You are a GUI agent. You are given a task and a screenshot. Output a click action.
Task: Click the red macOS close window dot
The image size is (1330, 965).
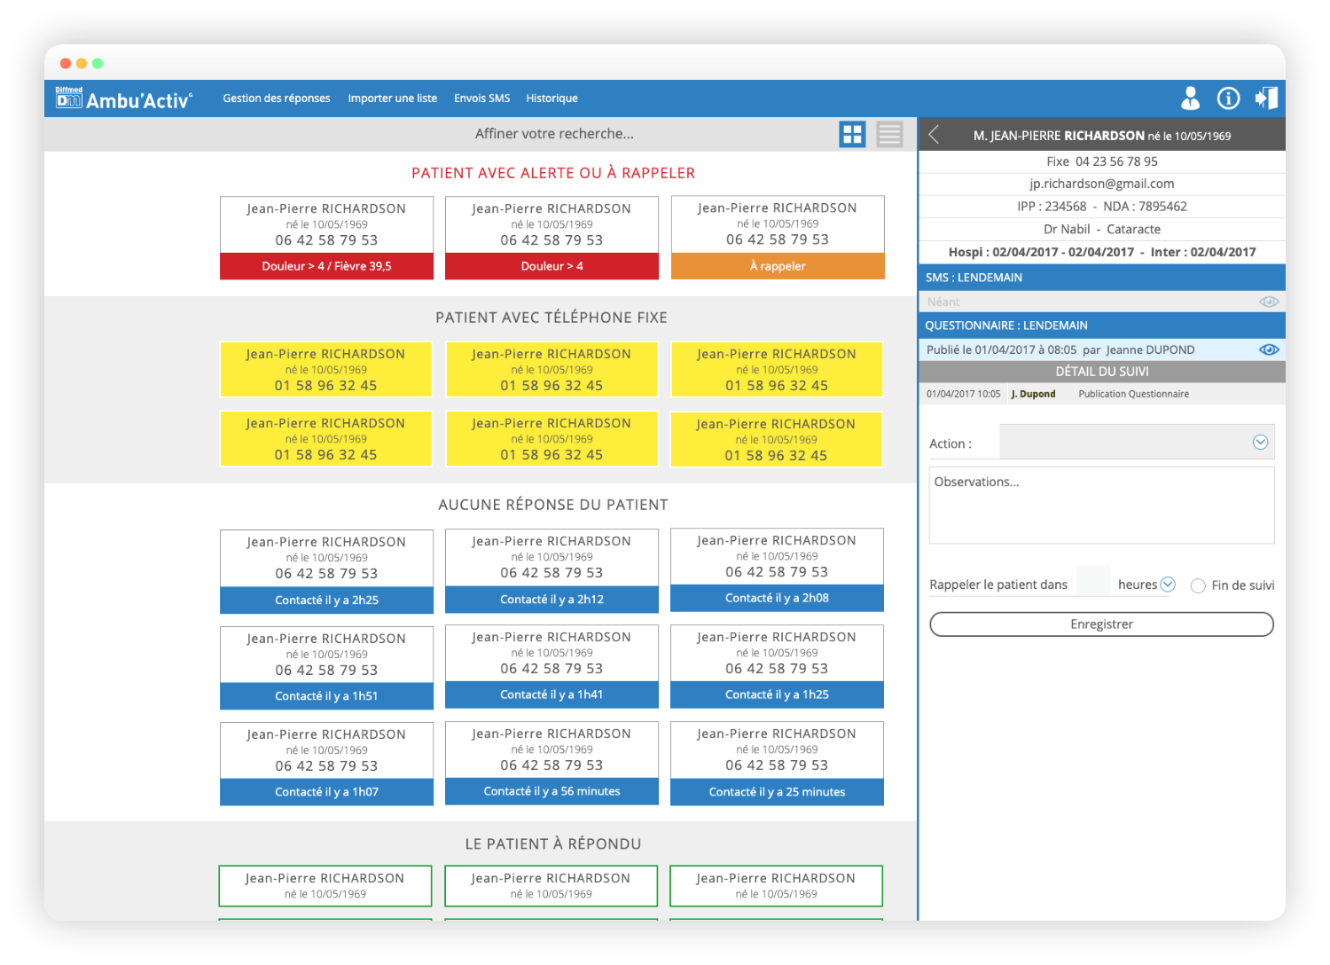point(66,63)
